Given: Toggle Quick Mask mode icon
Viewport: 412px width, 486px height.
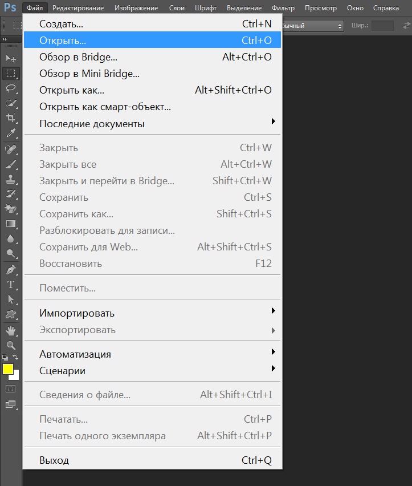Looking at the screenshot, I should [x=10, y=388].
